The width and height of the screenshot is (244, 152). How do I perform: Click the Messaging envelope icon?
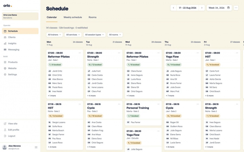[x=5, y=49]
